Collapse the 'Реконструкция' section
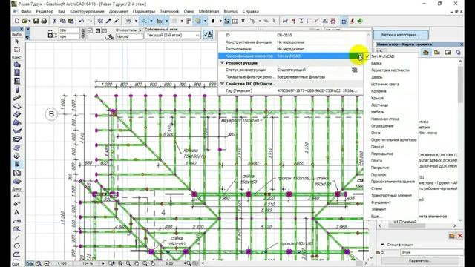 tap(222, 62)
